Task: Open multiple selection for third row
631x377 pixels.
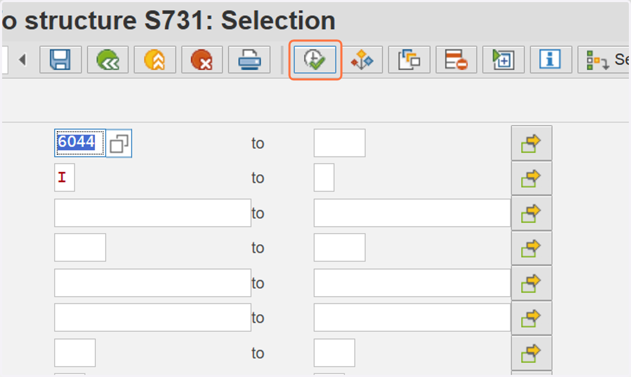Action: (x=532, y=213)
